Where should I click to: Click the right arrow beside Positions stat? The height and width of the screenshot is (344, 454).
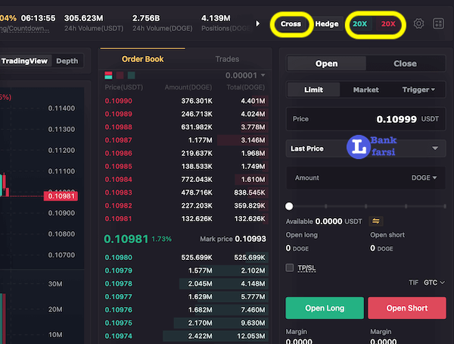[x=258, y=23]
